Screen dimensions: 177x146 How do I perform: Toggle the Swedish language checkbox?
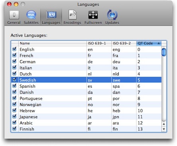pos(14,80)
